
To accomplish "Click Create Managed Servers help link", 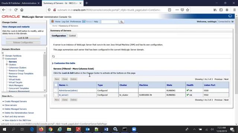I will tap(16, 101).
